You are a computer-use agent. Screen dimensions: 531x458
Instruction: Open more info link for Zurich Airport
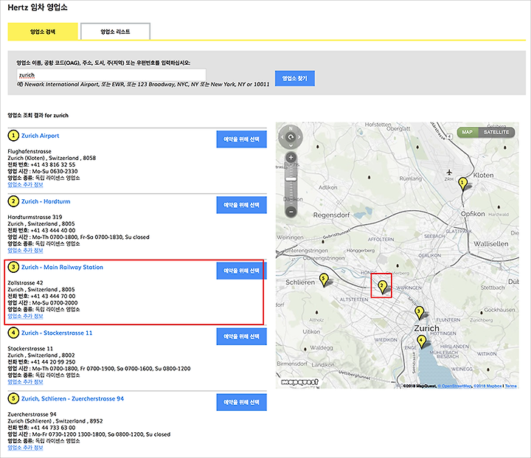pos(25,184)
